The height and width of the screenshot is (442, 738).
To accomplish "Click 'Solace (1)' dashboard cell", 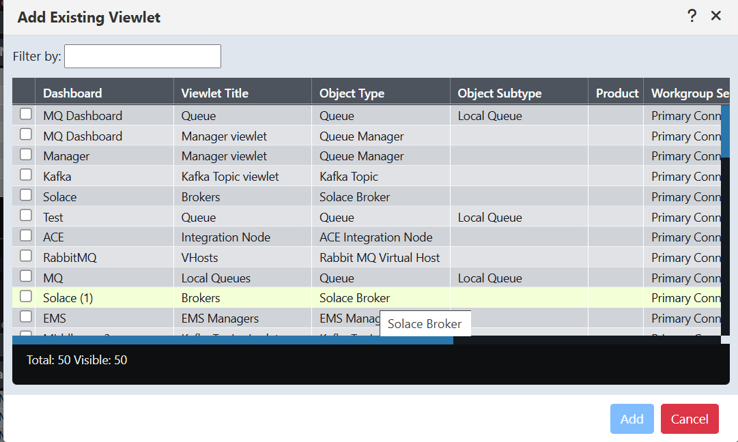I will click(x=104, y=298).
